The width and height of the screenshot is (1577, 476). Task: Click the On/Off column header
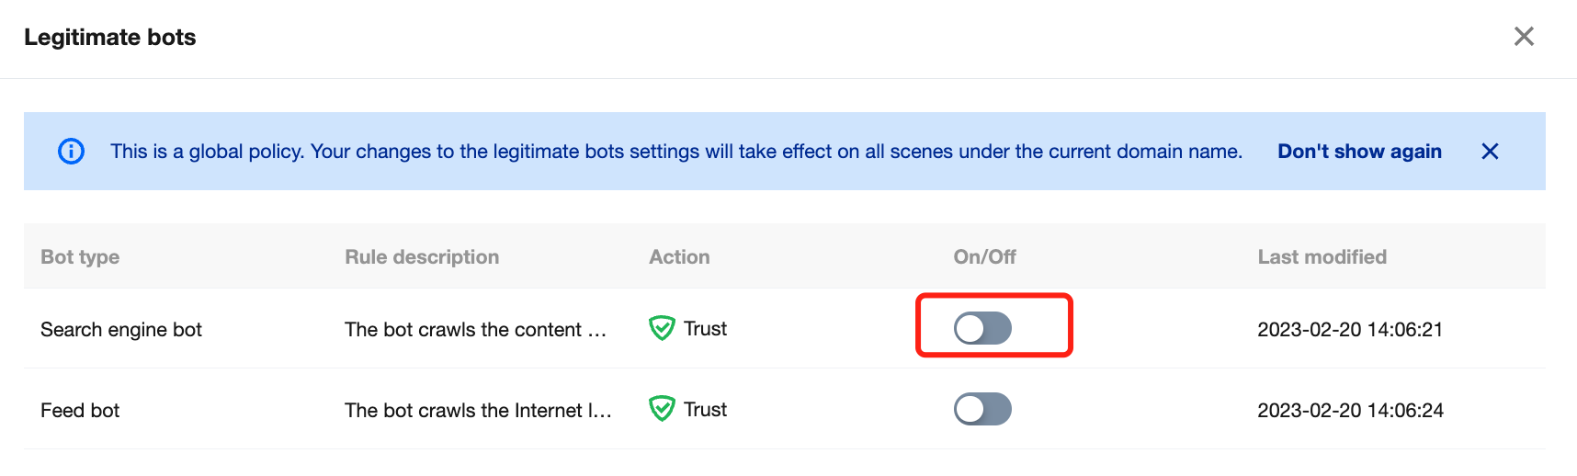coord(984,257)
